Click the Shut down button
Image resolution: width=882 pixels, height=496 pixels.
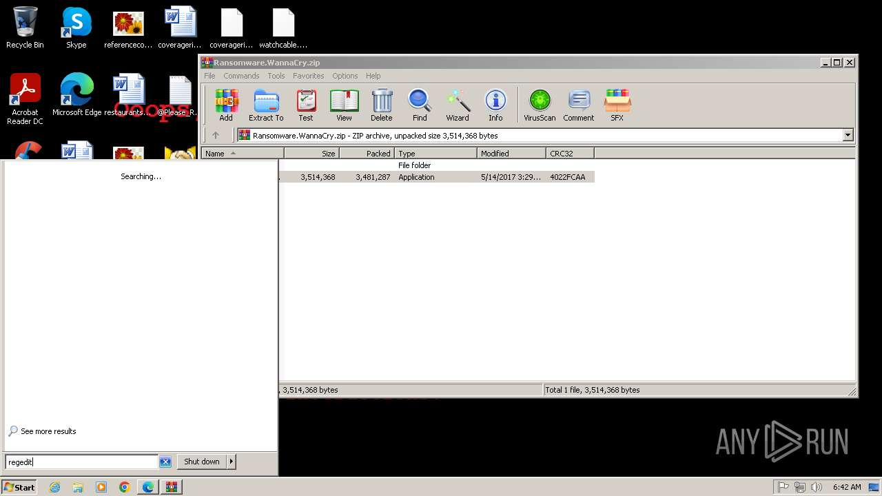click(x=202, y=462)
